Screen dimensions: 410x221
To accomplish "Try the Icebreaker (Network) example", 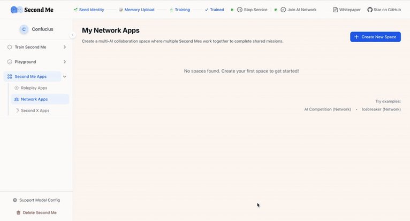I will coord(381,109).
